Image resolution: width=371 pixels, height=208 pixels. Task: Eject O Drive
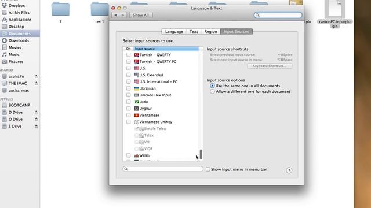[x=36, y=119]
